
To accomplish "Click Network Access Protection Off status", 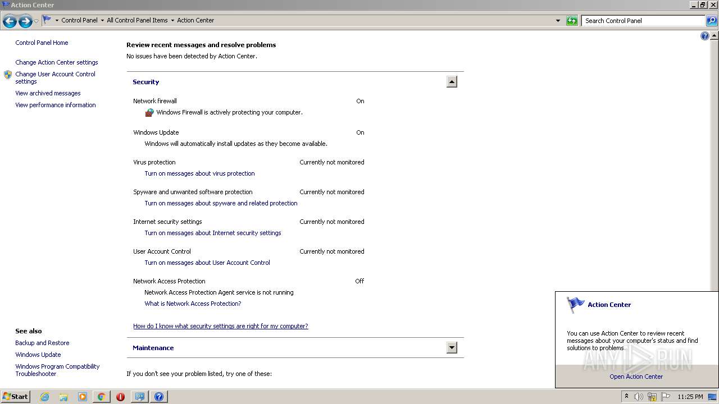I will click(x=359, y=281).
